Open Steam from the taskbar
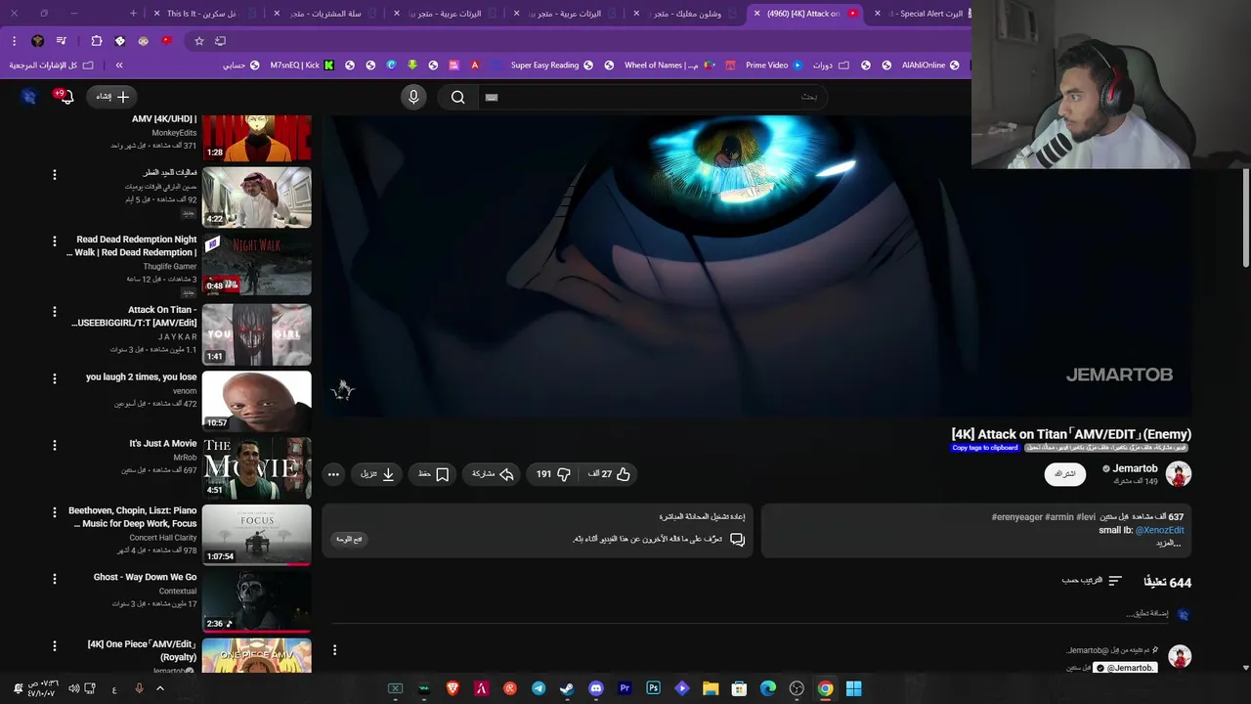This screenshot has height=704, width=1251. [567, 688]
